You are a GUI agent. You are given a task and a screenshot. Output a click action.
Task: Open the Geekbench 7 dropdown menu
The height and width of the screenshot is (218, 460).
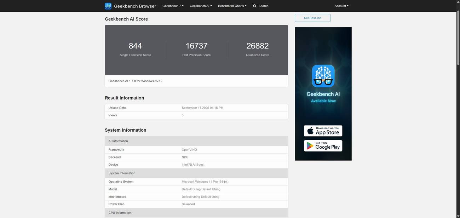pos(173,6)
